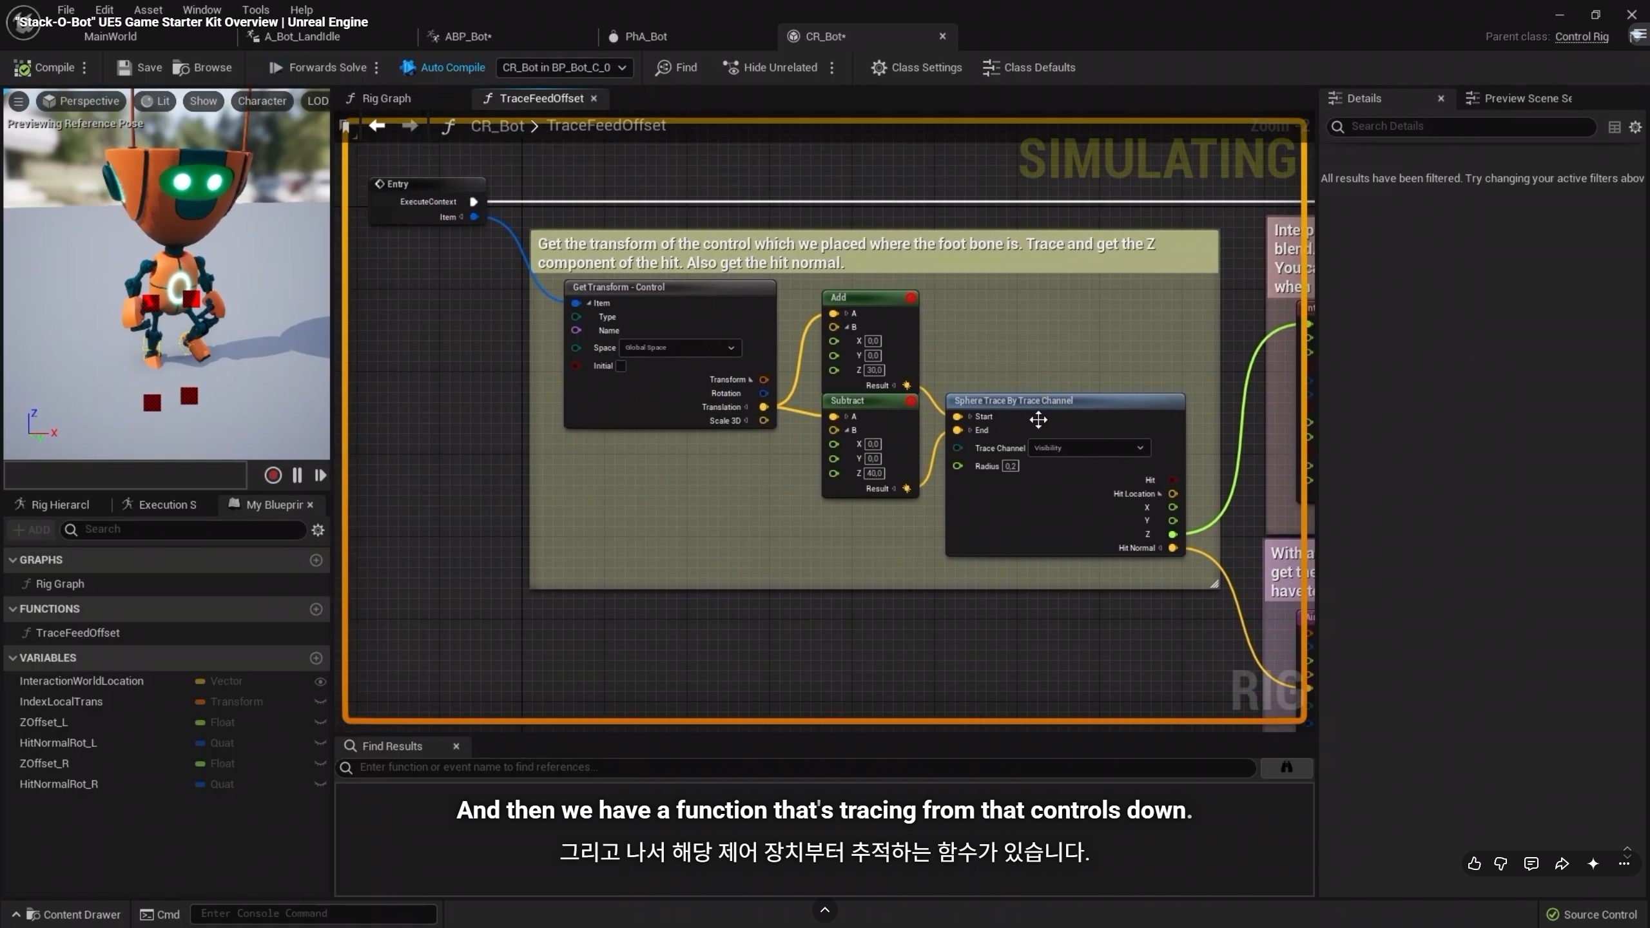Select Rig Graph in graphs list

[60, 584]
